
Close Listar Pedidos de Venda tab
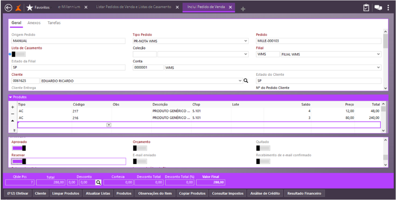[177, 7]
